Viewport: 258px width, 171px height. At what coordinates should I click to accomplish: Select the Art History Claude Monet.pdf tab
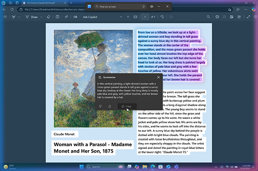pyautogui.click(x=44, y=3)
